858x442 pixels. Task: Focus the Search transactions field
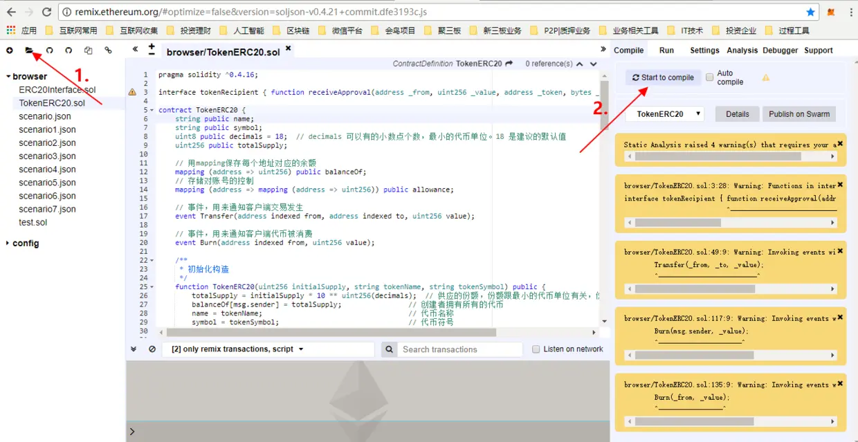(460, 349)
